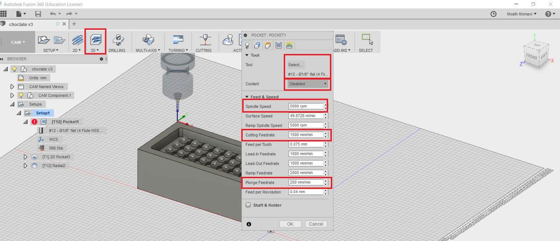The width and height of the screenshot is (560, 241).
Task: Collapse the Browser panel with minus icon
Action: [101, 59]
